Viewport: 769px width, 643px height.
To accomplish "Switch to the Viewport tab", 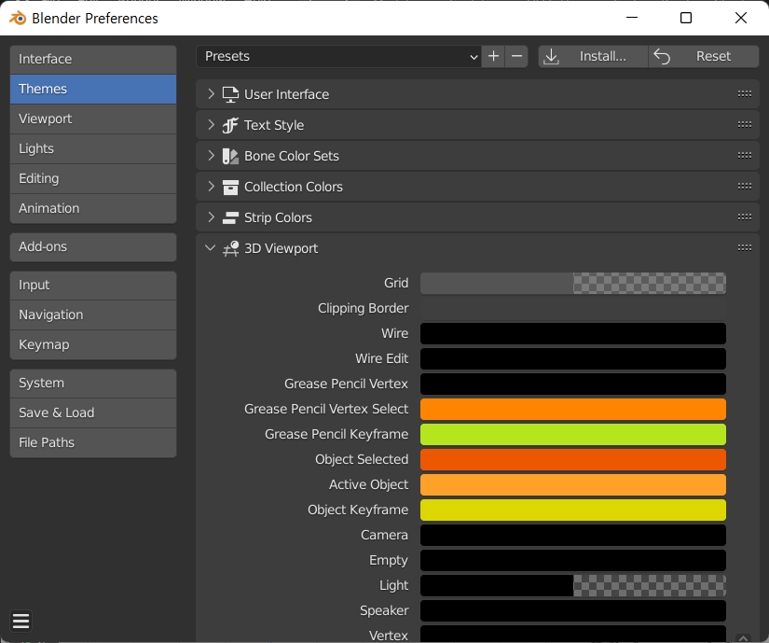I will coord(93,119).
